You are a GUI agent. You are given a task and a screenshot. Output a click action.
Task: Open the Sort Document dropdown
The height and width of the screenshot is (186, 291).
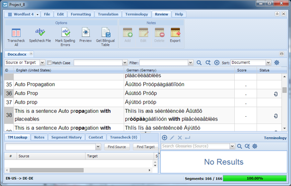pos(268,62)
